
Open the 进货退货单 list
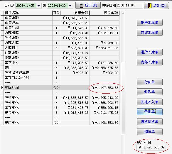point(149,122)
